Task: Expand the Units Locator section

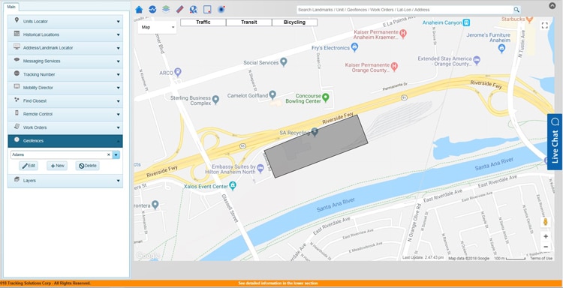Action: click(x=65, y=22)
